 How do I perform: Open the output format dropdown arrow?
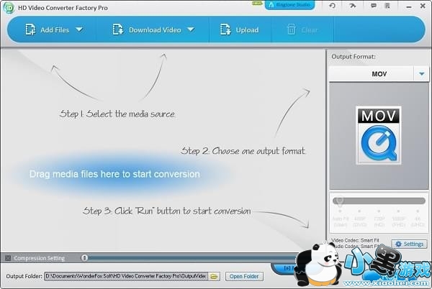point(421,74)
